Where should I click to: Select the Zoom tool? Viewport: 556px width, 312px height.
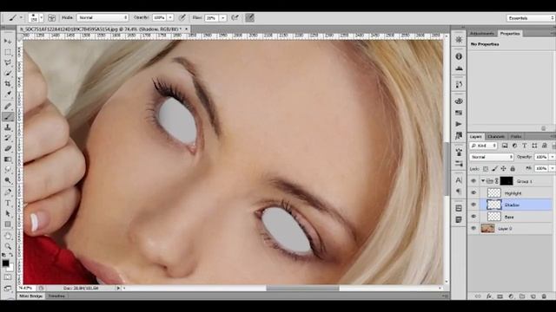(8, 246)
